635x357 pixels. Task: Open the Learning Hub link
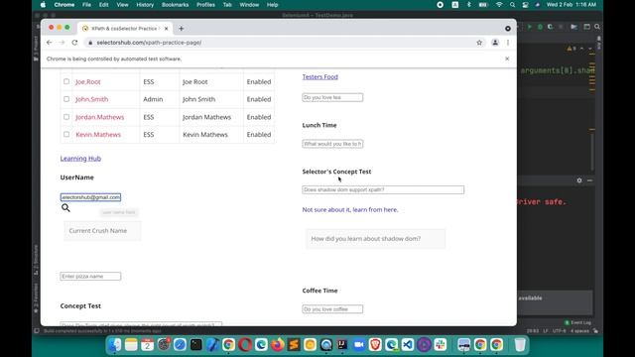(x=80, y=159)
